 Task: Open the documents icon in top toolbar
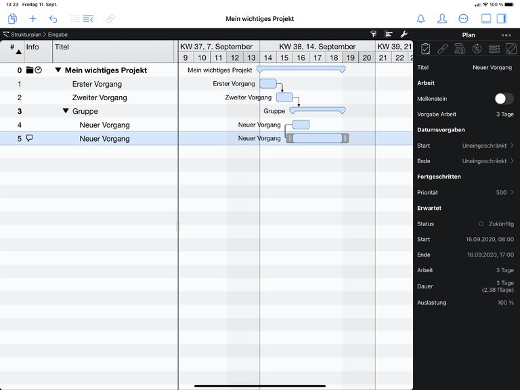[x=12, y=19]
